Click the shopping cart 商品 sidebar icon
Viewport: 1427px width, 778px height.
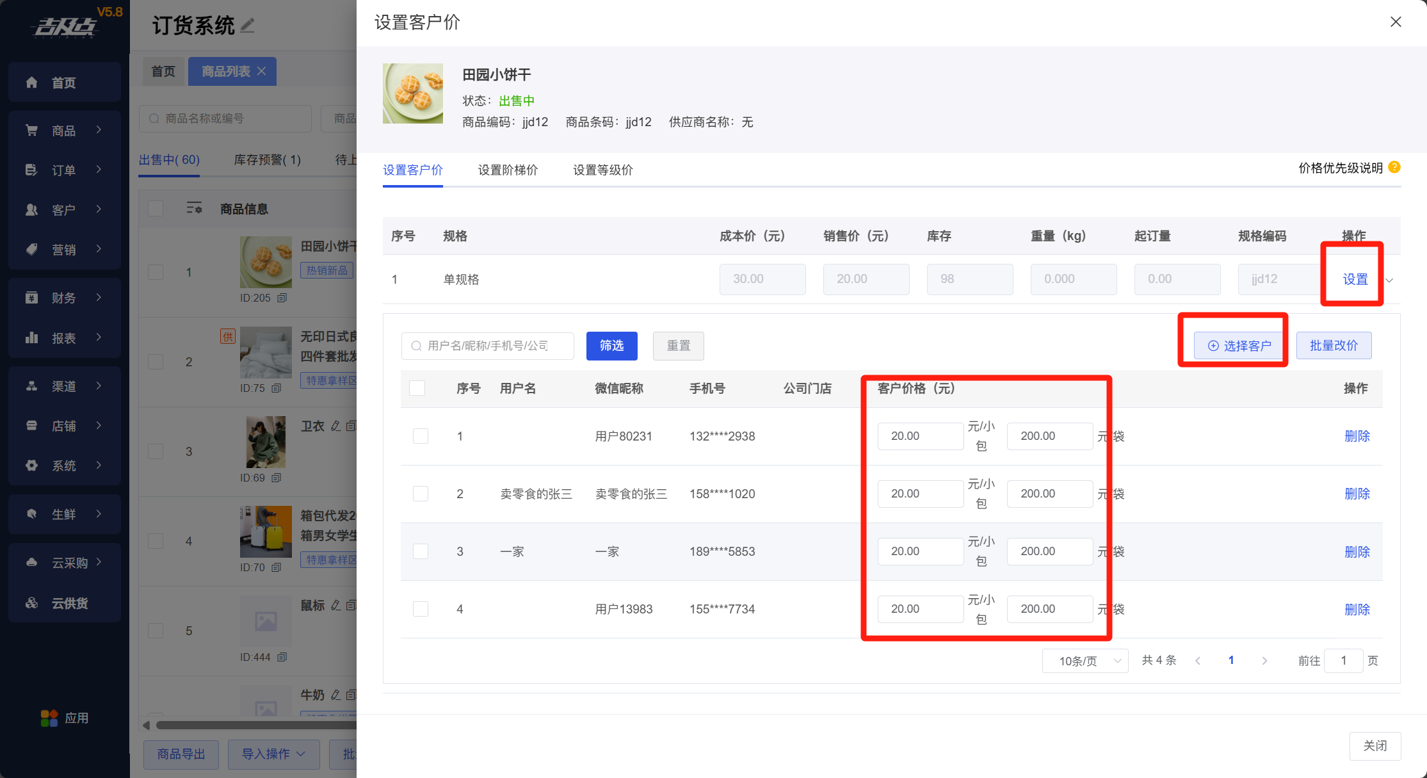(x=31, y=131)
